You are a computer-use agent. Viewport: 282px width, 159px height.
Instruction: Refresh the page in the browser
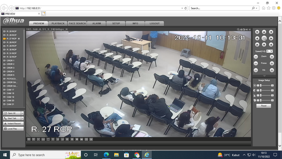186,8
